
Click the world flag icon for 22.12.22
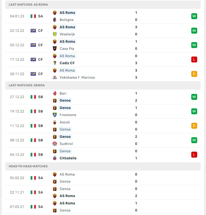point(33,31)
